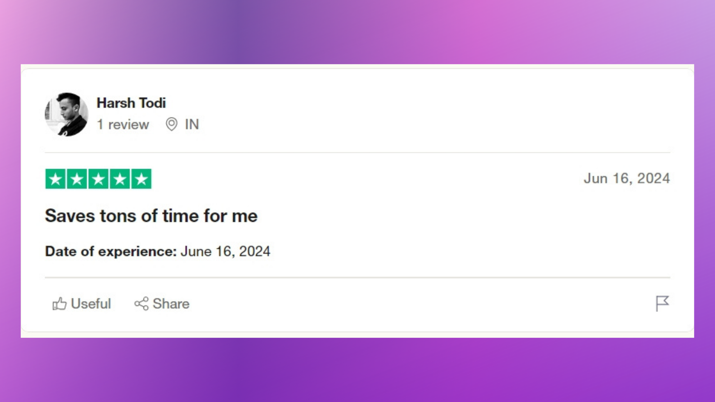The height and width of the screenshot is (402, 715).
Task: Select the fourth green star
Action: point(120,179)
